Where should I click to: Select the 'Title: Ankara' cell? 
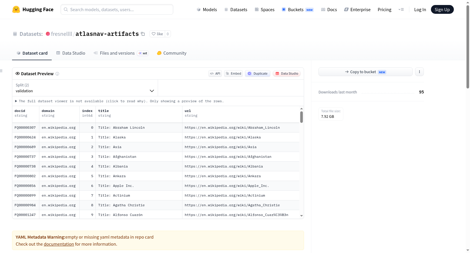139,176
